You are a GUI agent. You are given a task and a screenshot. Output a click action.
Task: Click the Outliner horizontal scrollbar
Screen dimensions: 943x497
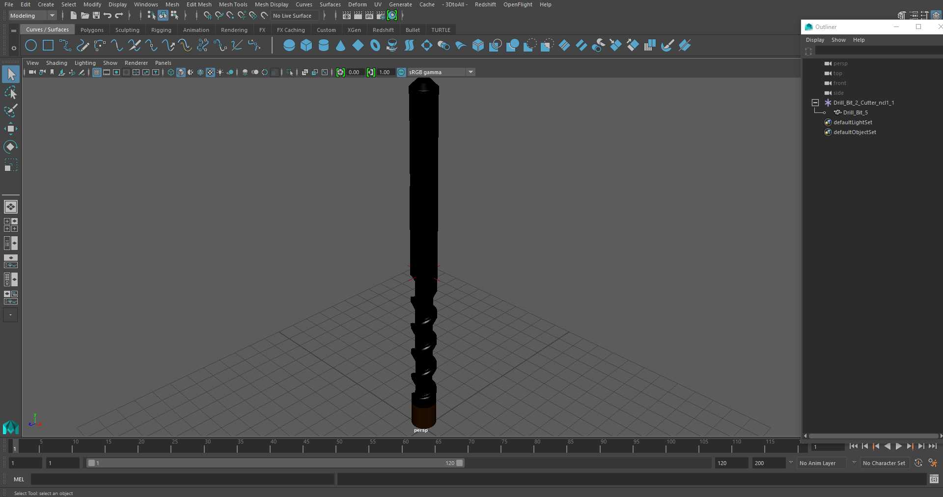pos(873,436)
